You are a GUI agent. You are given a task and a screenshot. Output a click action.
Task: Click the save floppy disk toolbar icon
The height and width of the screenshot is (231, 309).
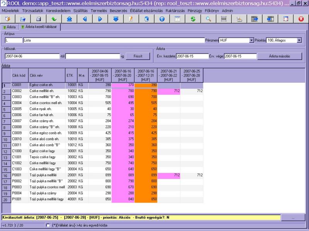point(38,18)
